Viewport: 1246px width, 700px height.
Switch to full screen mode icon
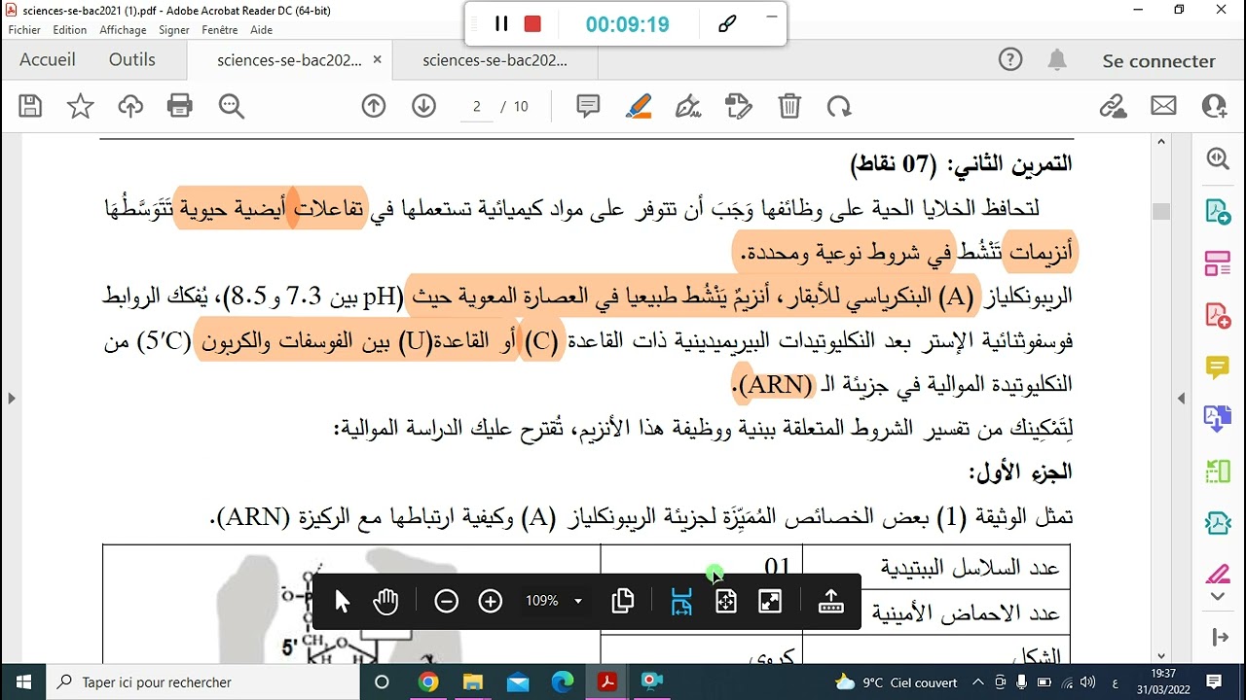pos(770,602)
